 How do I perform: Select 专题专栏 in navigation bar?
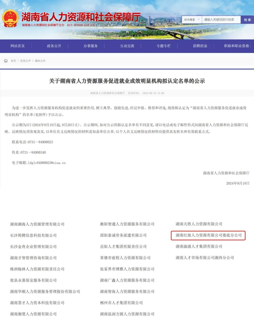(x=164, y=46)
